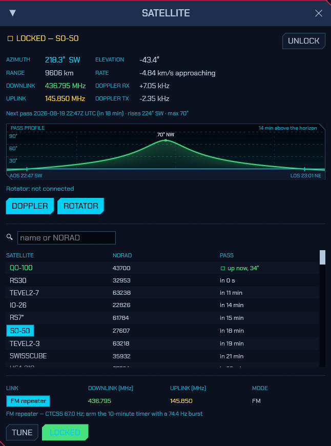Click the 'Rotator: not connected' status
331x446 pixels.
(40, 189)
